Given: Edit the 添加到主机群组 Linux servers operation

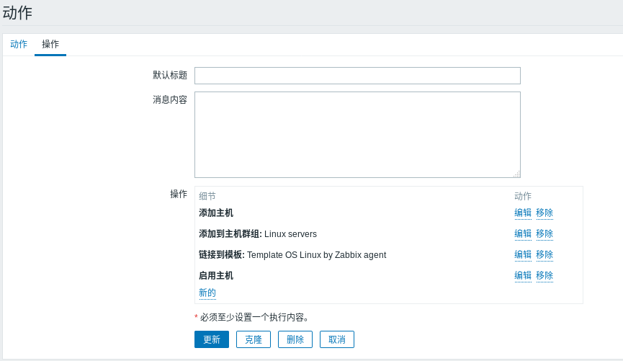Looking at the screenshot, I should tap(523, 233).
